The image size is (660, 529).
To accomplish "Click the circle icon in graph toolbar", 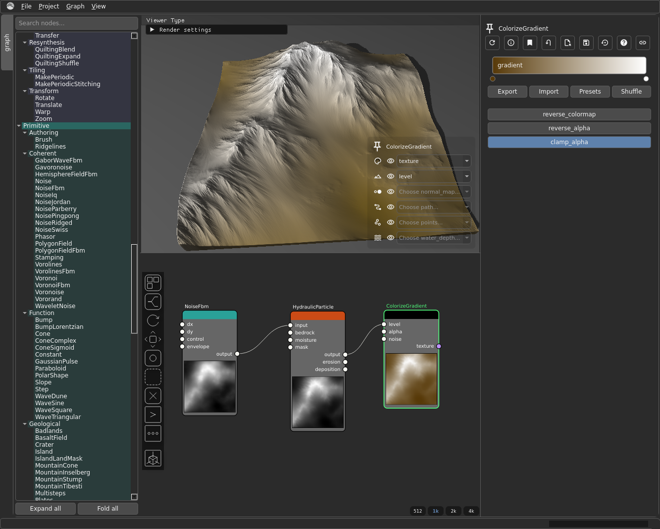I will 153,358.
